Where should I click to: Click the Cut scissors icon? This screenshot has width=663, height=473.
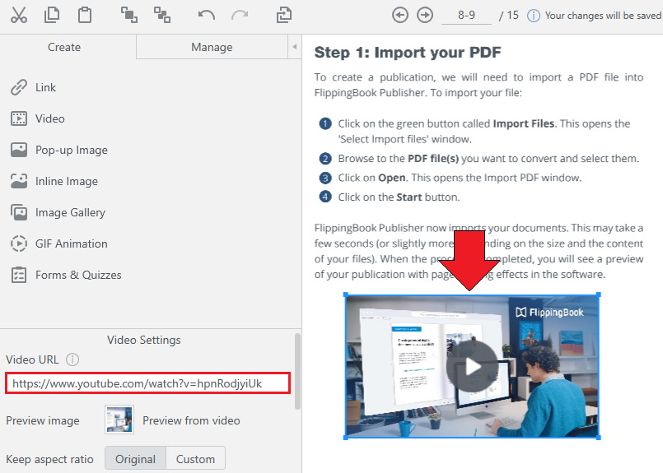(x=19, y=15)
